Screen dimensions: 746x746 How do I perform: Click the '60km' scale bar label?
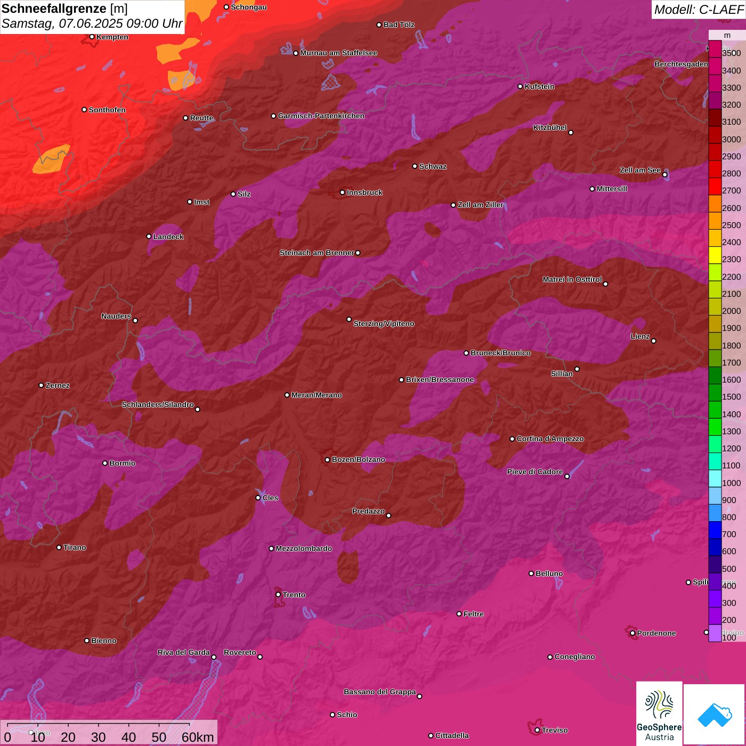point(198,737)
